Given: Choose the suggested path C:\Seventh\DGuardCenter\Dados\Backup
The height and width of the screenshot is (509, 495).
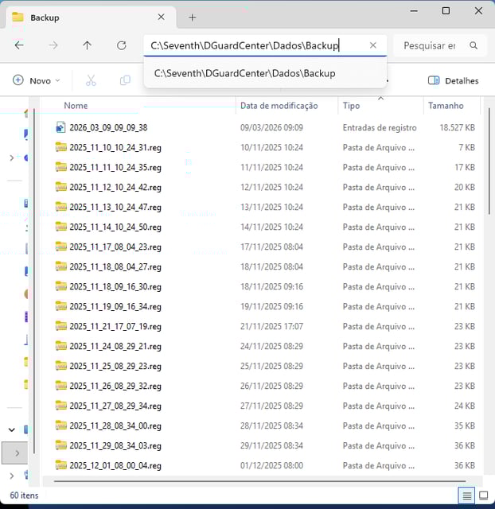Looking at the screenshot, I should pyautogui.click(x=244, y=73).
